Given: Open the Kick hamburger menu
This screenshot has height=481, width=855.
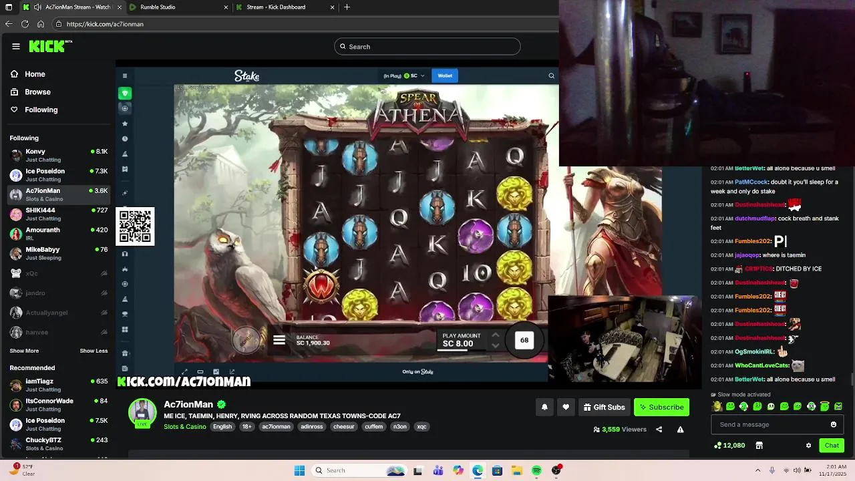Looking at the screenshot, I should click(x=16, y=46).
